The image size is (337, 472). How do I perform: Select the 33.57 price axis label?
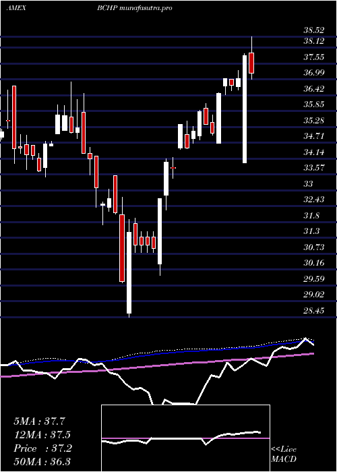pyautogui.click(x=314, y=168)
